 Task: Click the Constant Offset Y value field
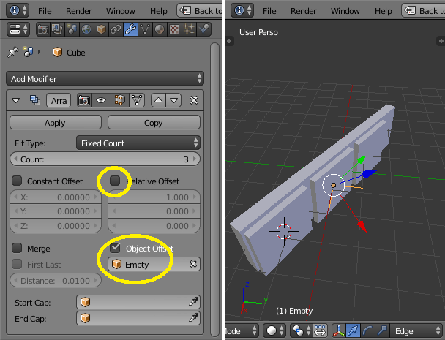(x=56, y=211)
